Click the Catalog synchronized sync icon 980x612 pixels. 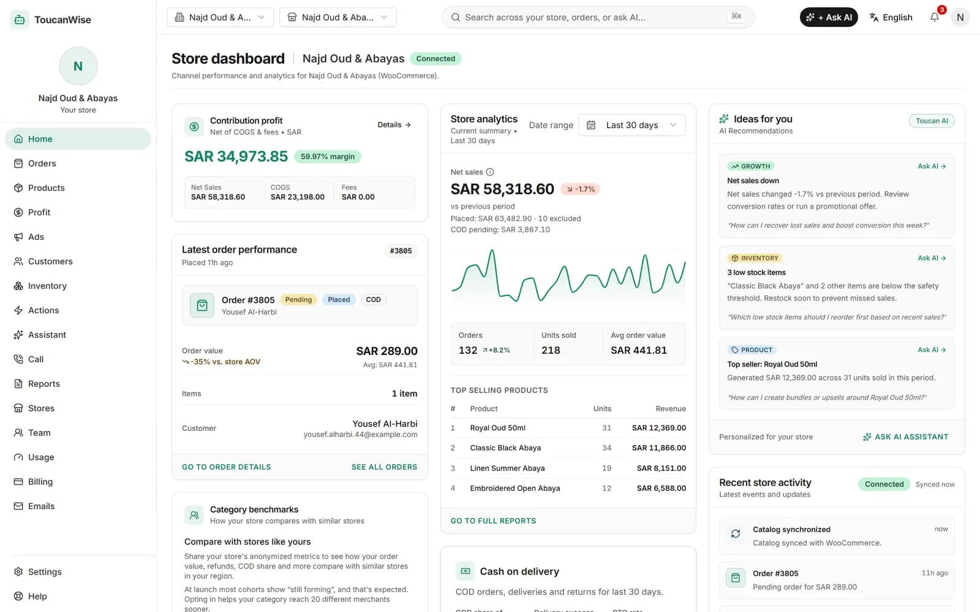click(736, 534)
